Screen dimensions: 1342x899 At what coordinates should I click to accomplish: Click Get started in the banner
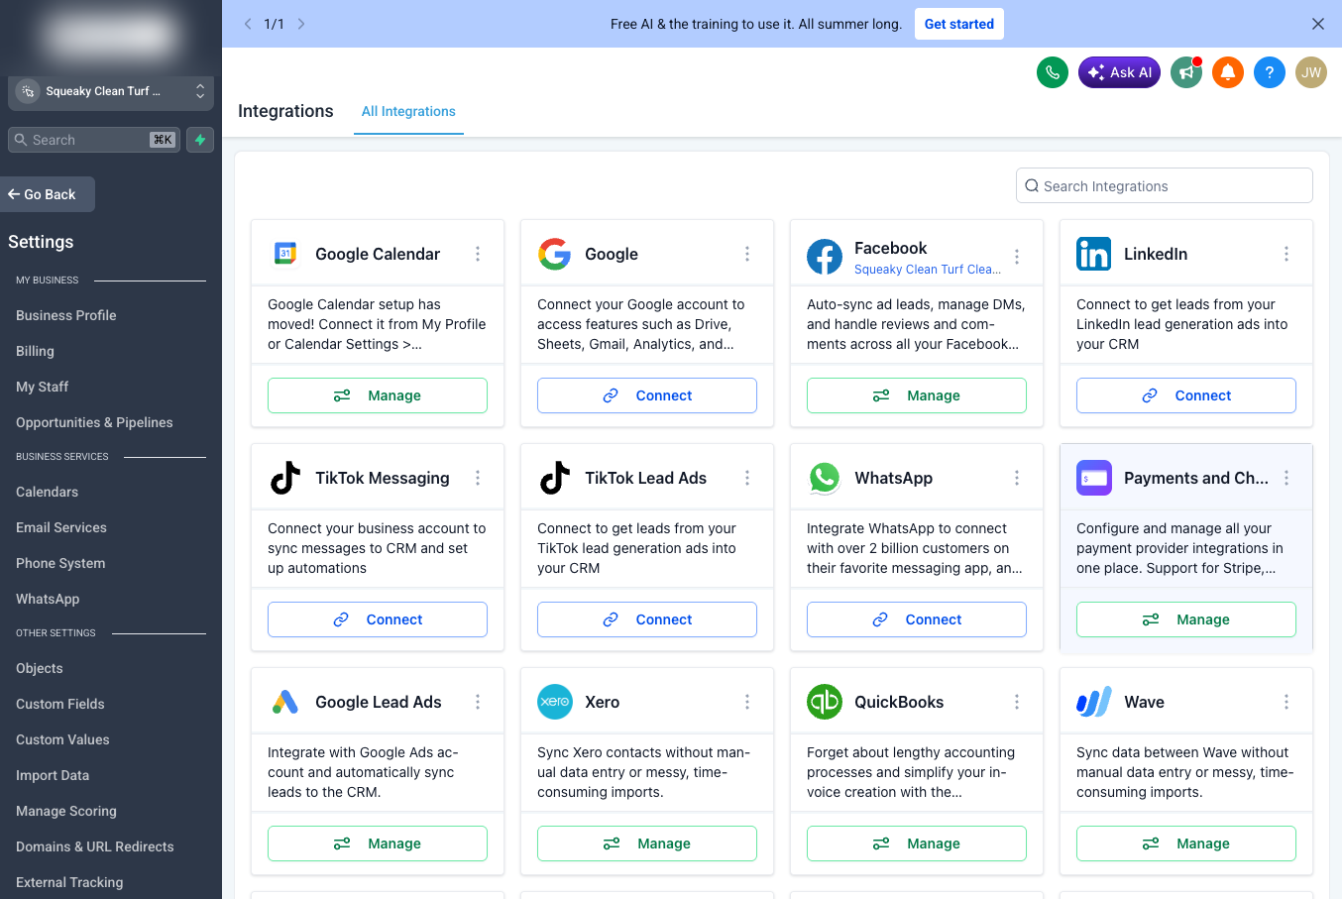tap(959, 24)
